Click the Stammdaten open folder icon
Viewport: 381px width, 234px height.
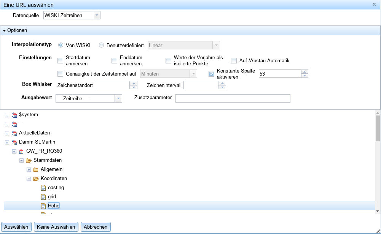coord(29,161)
